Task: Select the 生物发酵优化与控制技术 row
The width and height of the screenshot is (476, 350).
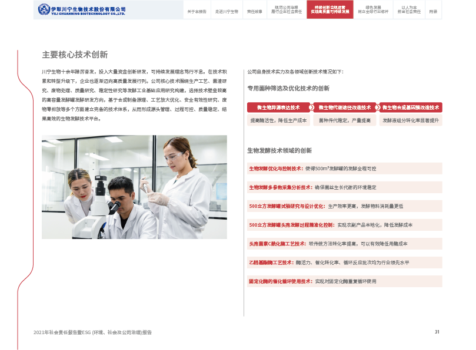Action: 344,169
